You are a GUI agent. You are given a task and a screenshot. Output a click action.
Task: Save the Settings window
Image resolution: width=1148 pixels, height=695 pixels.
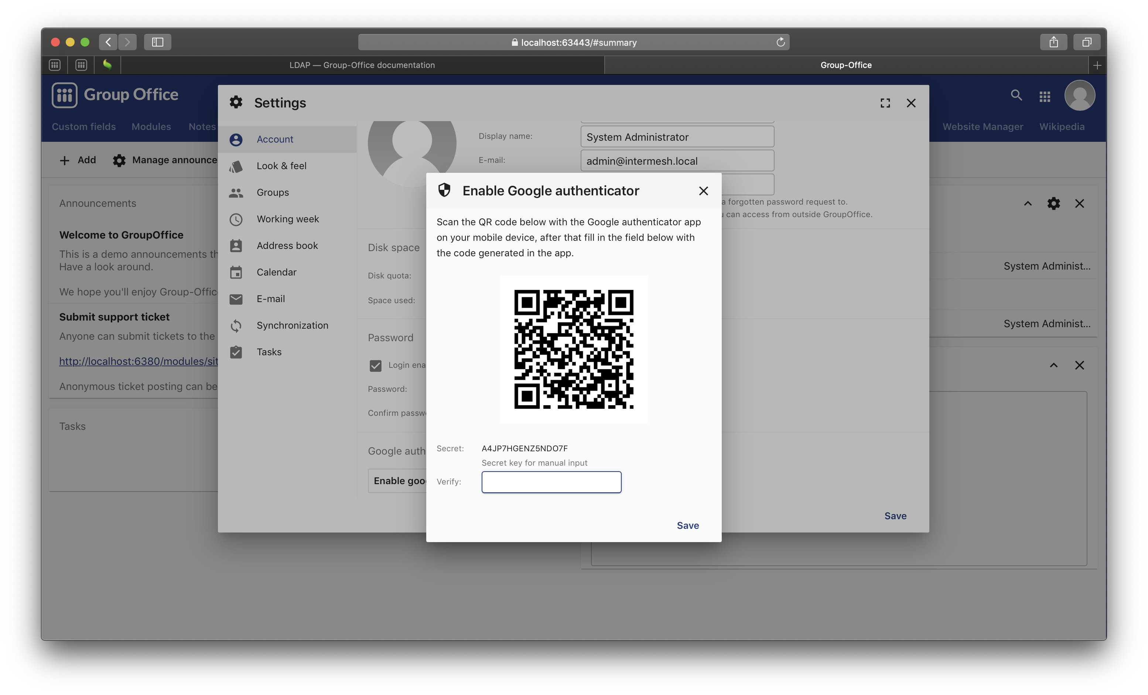point(895,516)
